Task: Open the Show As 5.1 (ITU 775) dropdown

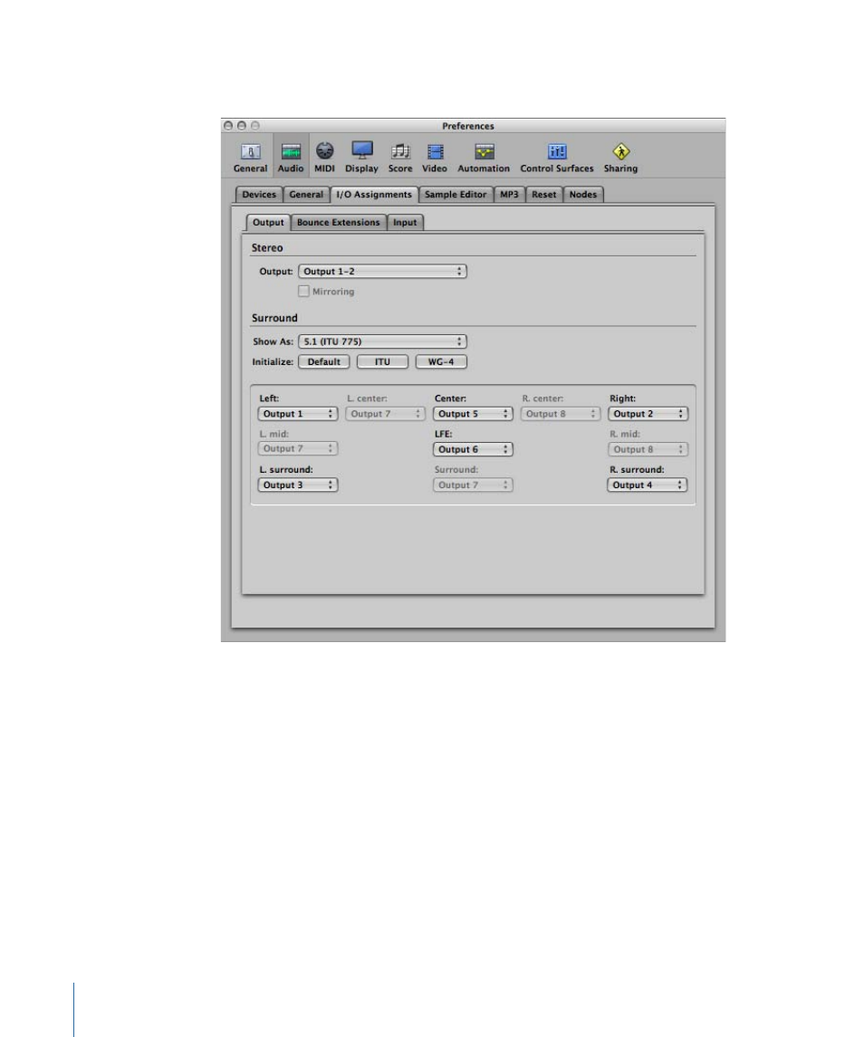Action: (x=382, y=341)
